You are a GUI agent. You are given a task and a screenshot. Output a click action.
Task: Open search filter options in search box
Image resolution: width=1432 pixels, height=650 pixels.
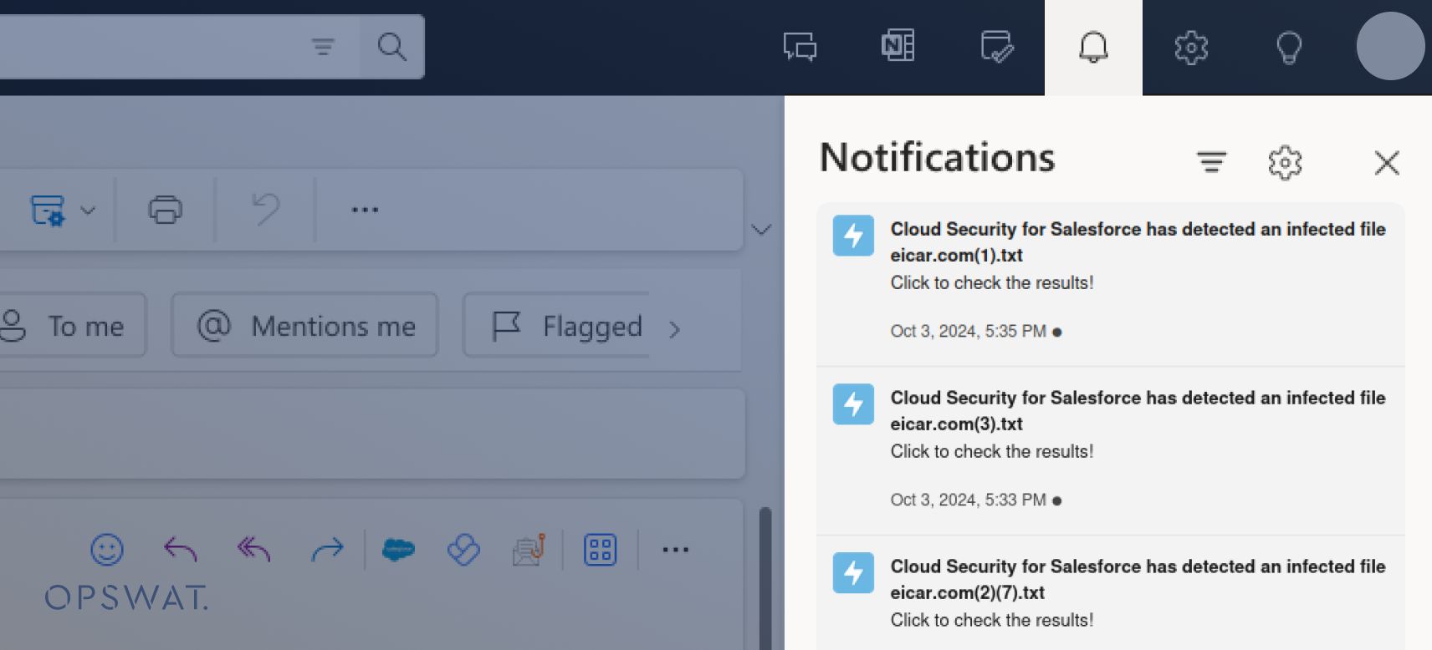tap(323, 47)
